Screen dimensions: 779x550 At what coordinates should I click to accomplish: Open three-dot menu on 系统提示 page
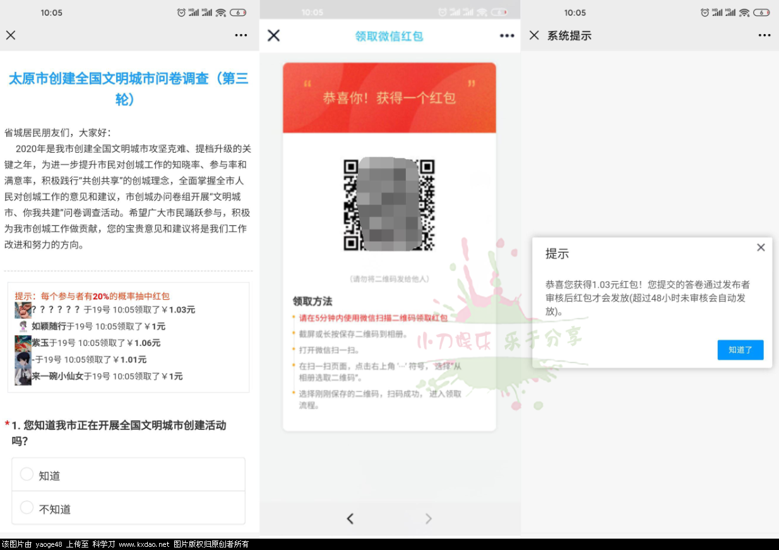764,35
